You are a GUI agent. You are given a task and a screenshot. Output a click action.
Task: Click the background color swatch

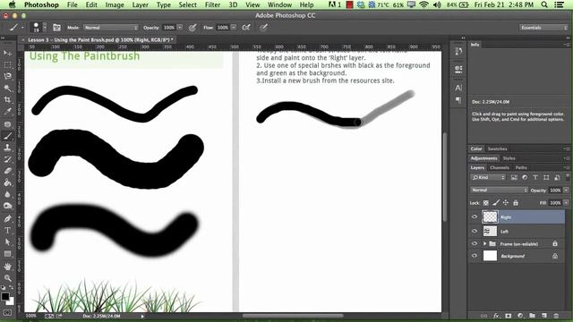tap(11, 301)
